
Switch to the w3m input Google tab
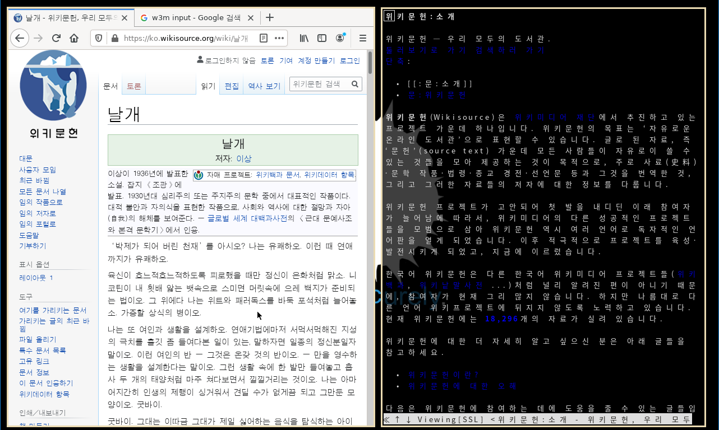pos(196,18)
